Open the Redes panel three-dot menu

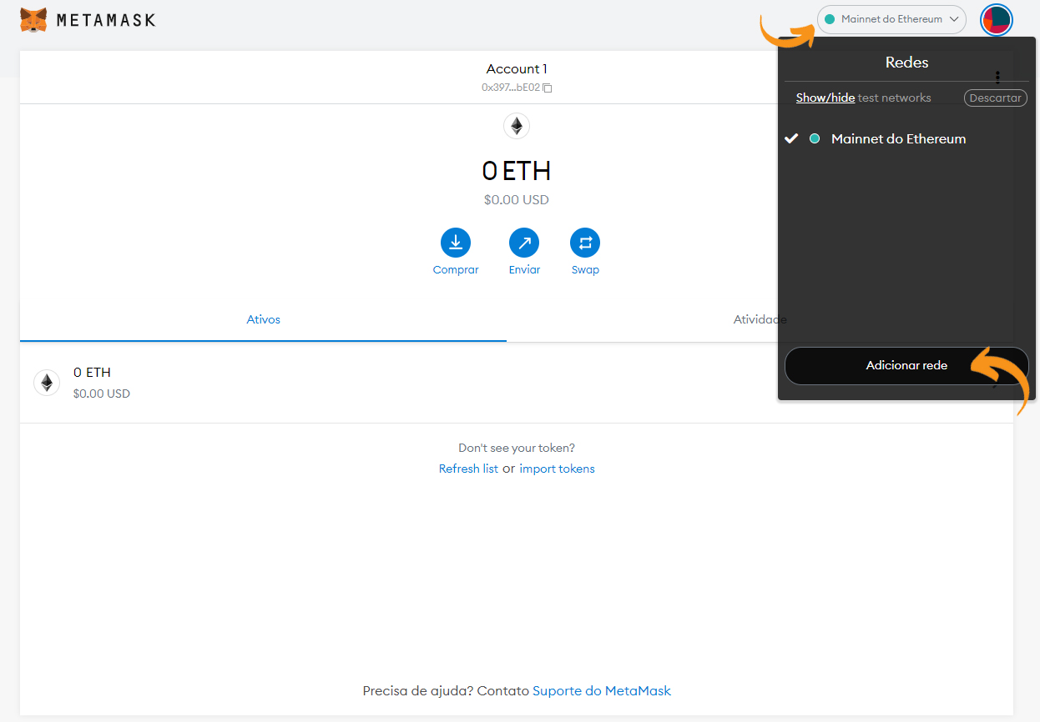pos(998,77)
